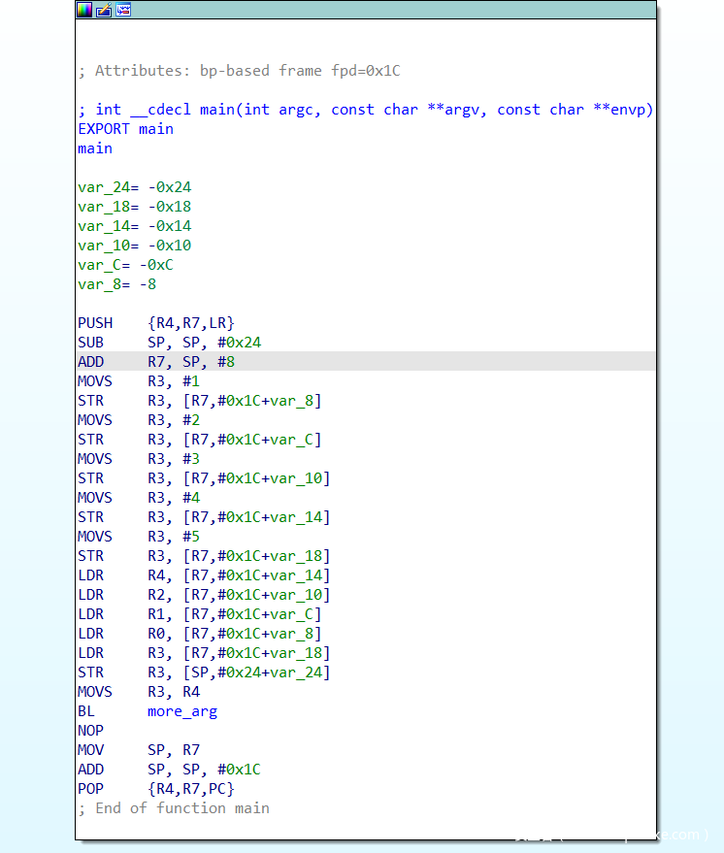Click the STR R3, [SP,#0x24+var_24] instruction
Viewport: 724px width, 853px height.
204,673
